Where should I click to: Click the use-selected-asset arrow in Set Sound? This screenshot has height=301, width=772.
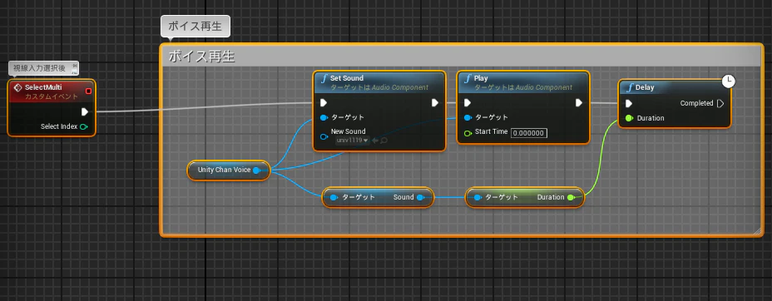[x=374, y=141]
